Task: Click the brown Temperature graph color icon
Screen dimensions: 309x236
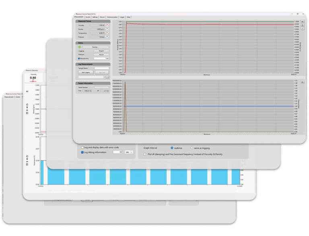Action: tap(107, 33)
